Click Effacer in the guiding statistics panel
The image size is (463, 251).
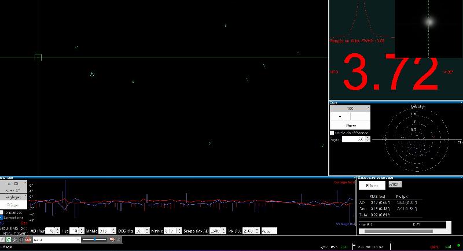coord(372,186)
